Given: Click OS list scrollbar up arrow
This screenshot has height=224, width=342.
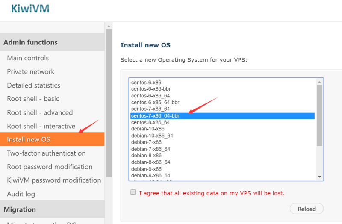Looking at the screenshot, I should 319,82.
